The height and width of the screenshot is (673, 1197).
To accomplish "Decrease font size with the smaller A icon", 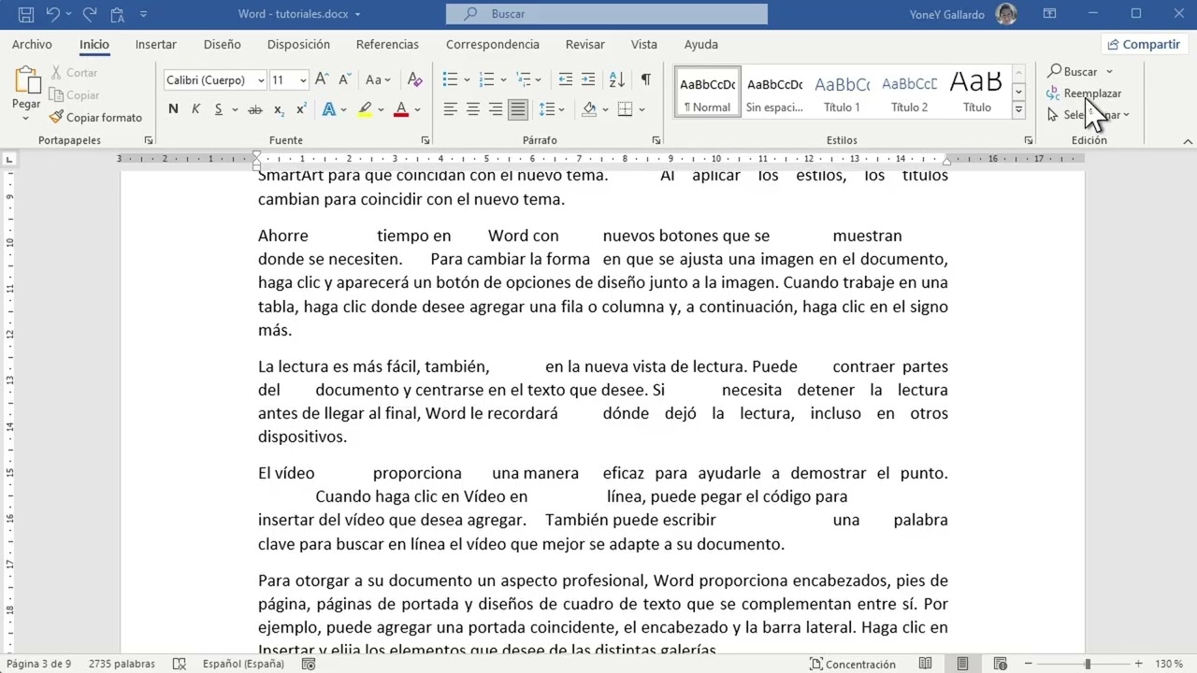I will 343,79.
